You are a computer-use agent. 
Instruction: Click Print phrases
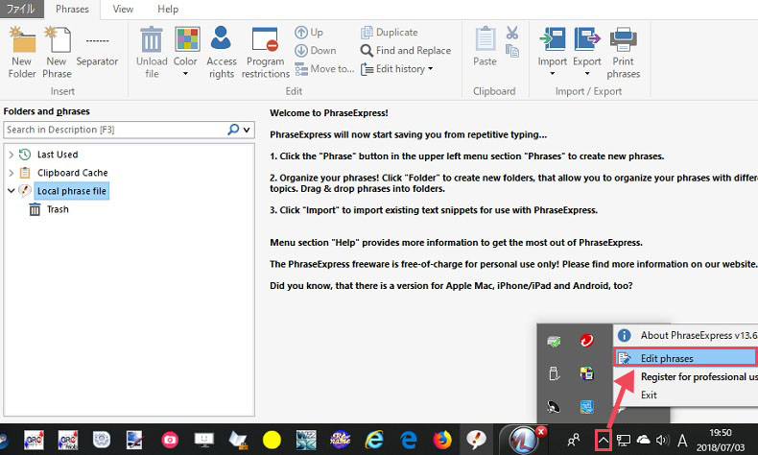tap(623, 53)
